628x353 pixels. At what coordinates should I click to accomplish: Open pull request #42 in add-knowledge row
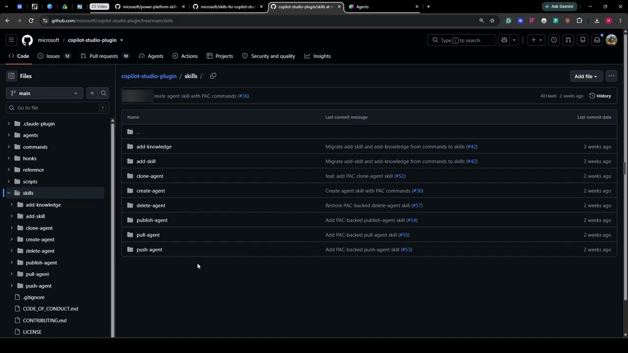[x=471, y=147]
